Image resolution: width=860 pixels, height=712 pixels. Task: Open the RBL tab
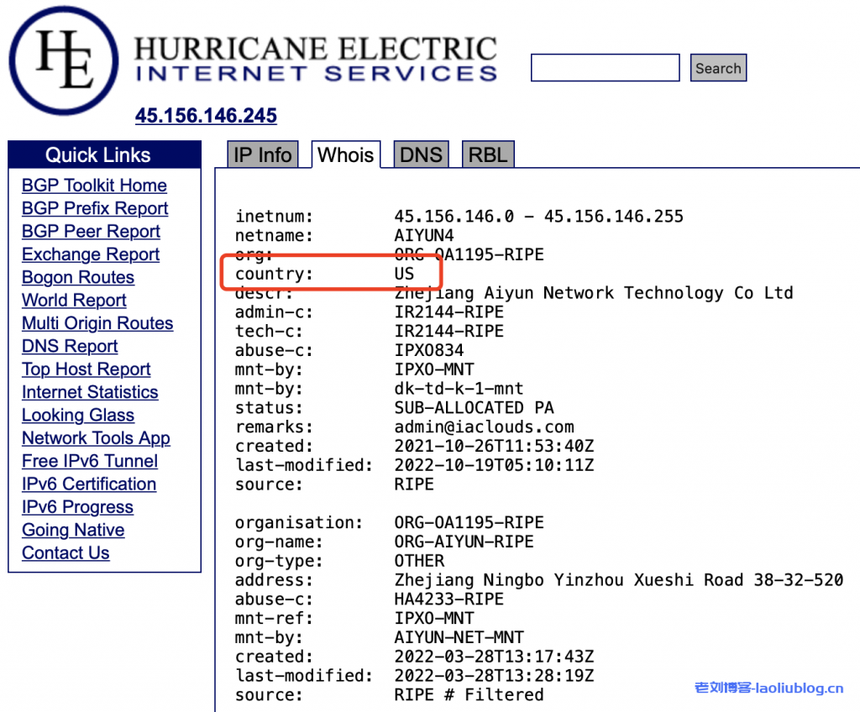click(x=487, y=155)
